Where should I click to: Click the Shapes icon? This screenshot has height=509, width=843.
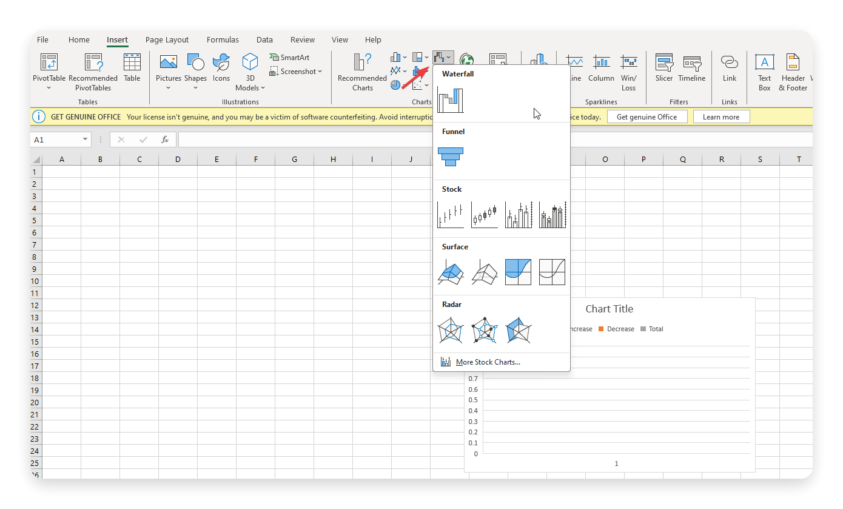(195, 62)
